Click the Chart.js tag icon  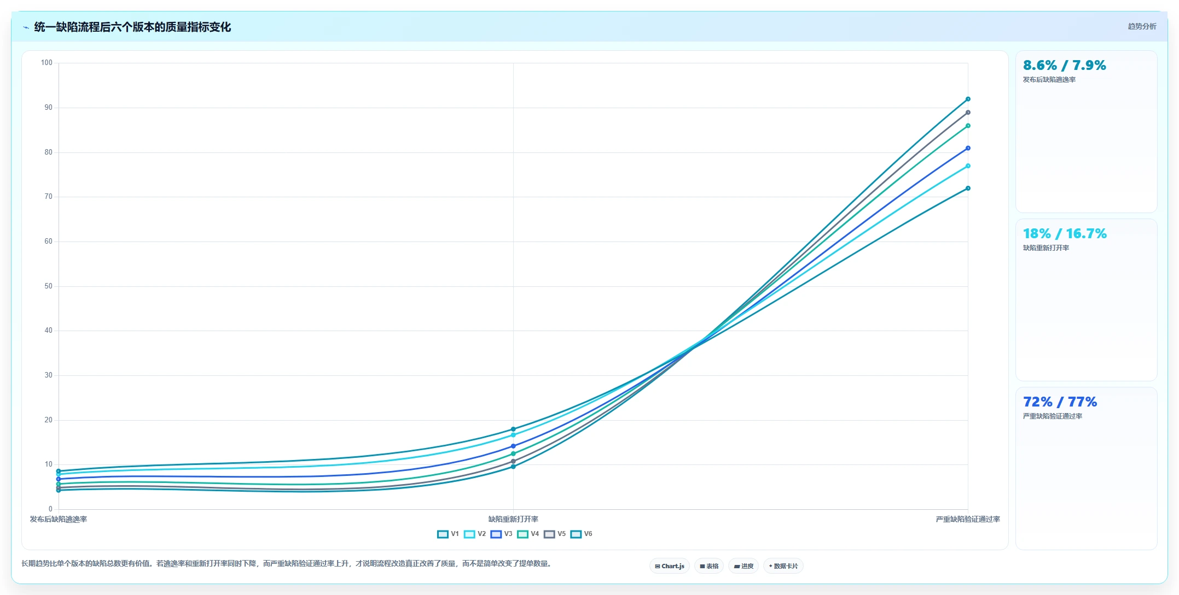(658, 566)
